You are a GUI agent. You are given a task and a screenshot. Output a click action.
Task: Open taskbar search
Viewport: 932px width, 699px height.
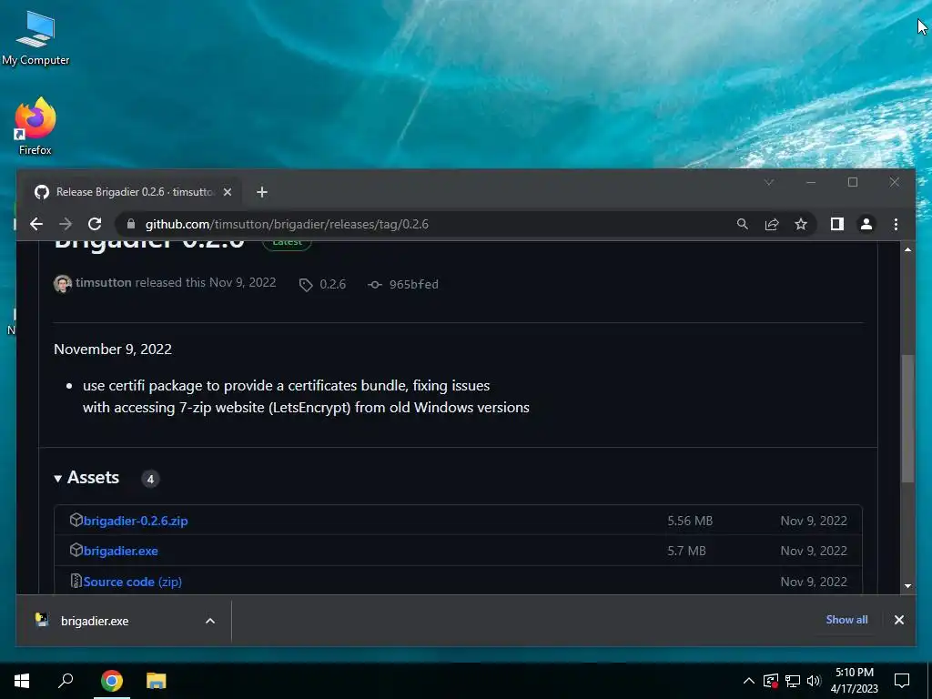(66, 681)
